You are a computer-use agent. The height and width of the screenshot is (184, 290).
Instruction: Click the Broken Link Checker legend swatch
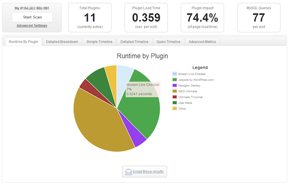pyautogui.click(x=174, y=74)
